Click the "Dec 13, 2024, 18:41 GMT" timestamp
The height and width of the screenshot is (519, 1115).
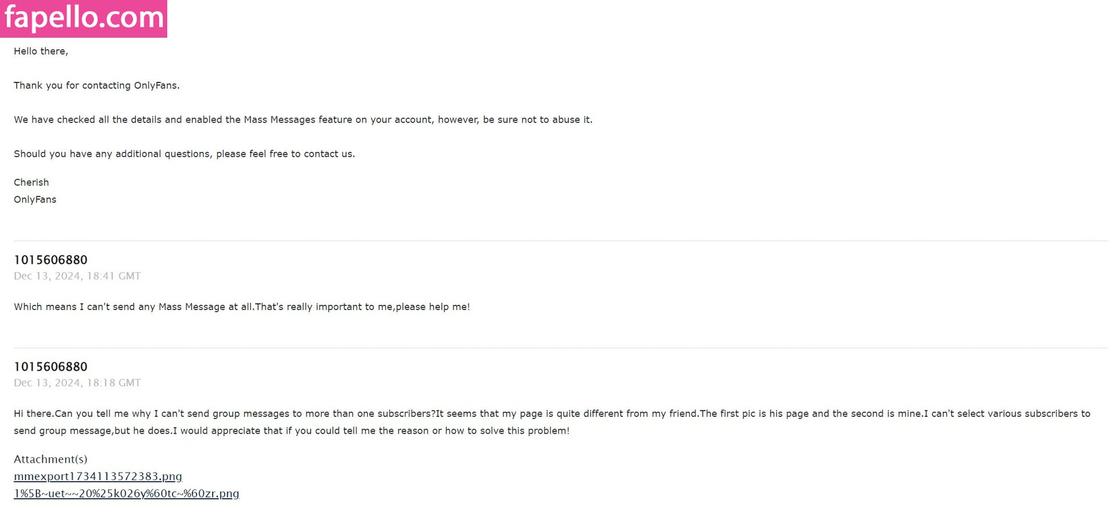[x=77, y=276]
